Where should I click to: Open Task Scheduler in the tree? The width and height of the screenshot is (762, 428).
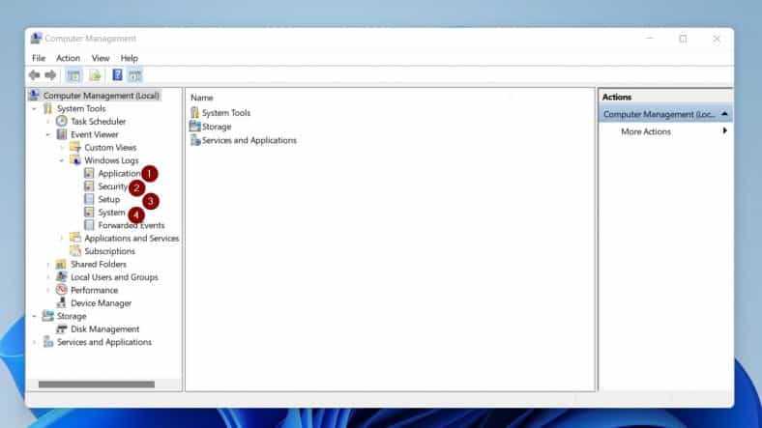tap(98, 122)
